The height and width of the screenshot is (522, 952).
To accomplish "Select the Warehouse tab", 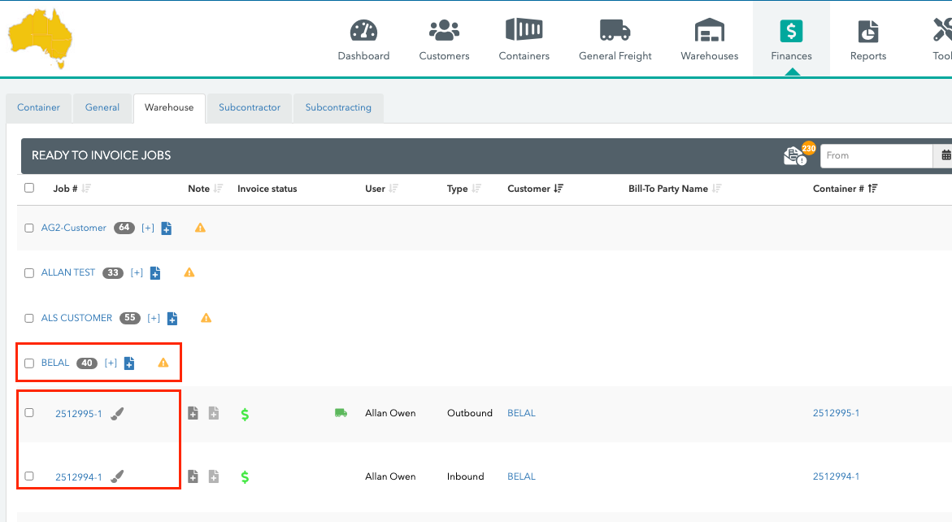I will click(169, 108).
